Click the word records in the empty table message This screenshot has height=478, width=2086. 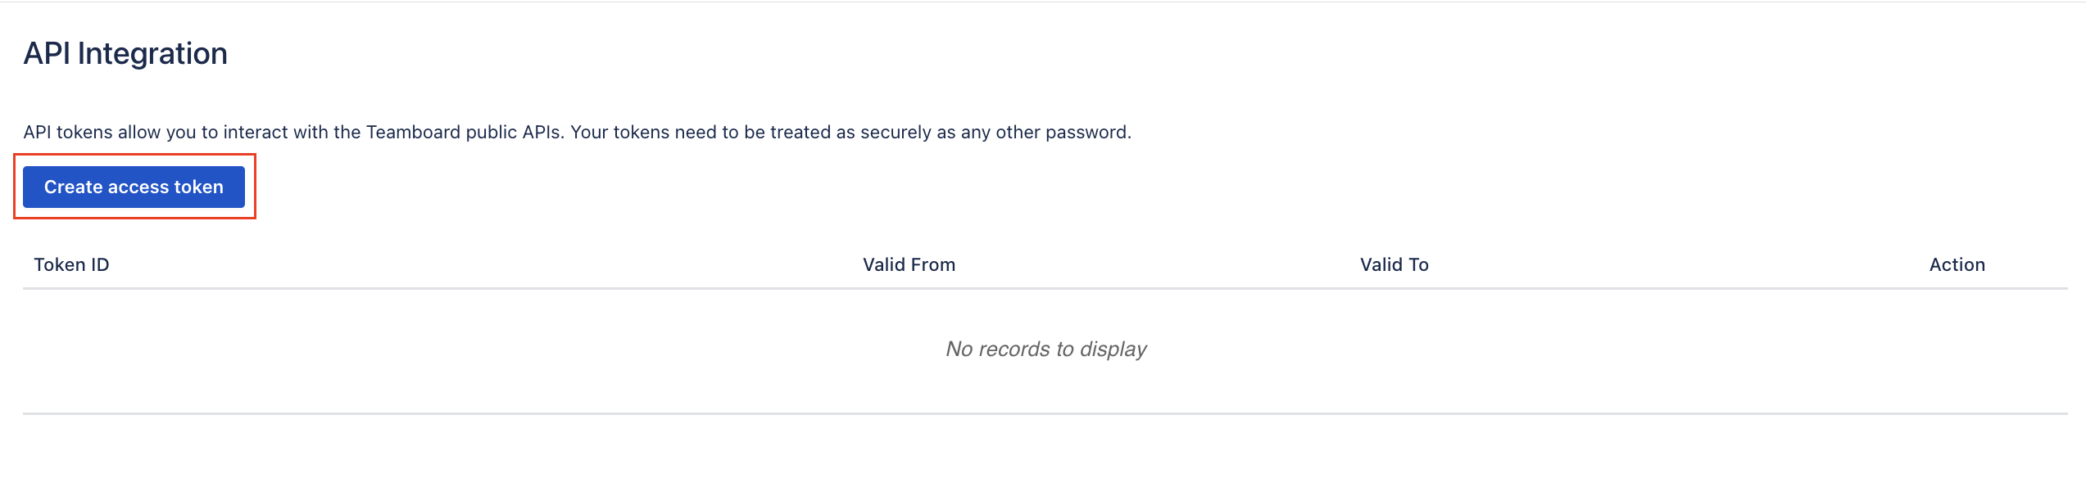(1014, 349)
